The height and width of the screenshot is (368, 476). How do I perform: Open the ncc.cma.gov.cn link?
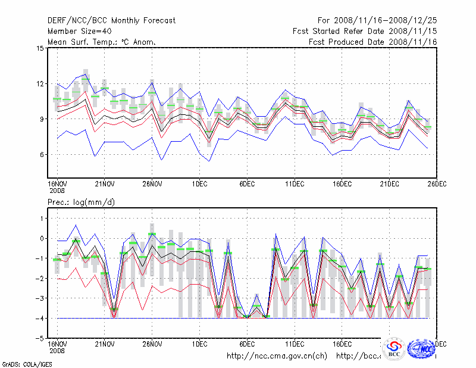(x=277, y=356)
